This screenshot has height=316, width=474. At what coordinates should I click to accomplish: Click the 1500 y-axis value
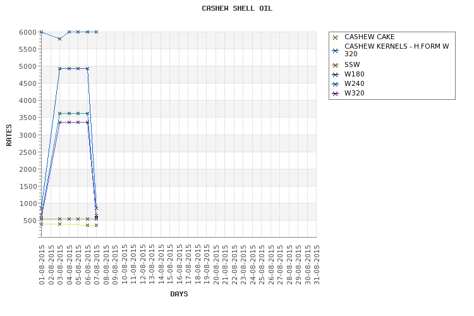(x=28, y=186)
